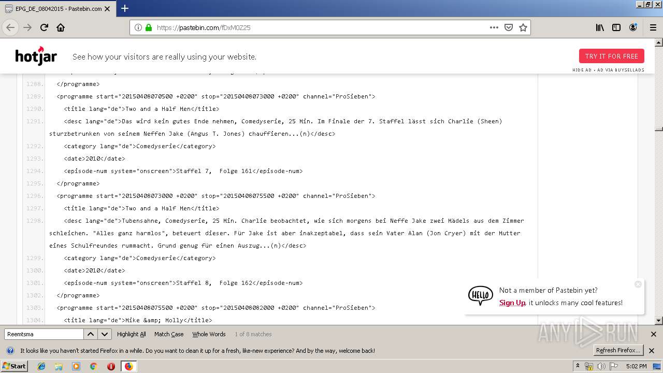Click the vertical scrollbar thumb
663x373 pixels.
[x=659, y=129]
